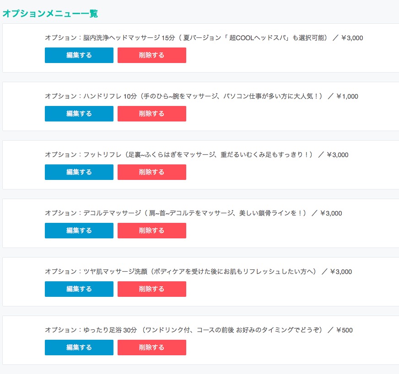399x374 pixels.
Task: Delete the ハンドリフレ 10分 option
Action: click(152, 114)
